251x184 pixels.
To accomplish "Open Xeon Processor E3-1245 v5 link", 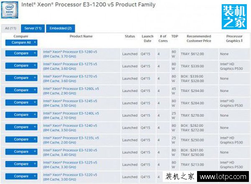I will pyautogui.click(x=70, y=103).
